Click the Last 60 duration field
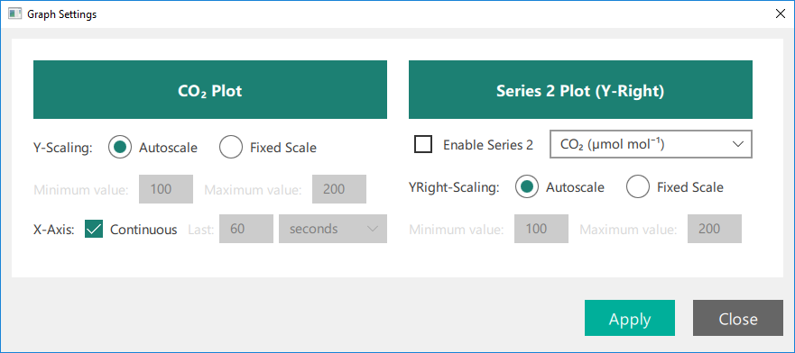 point(246,229)
